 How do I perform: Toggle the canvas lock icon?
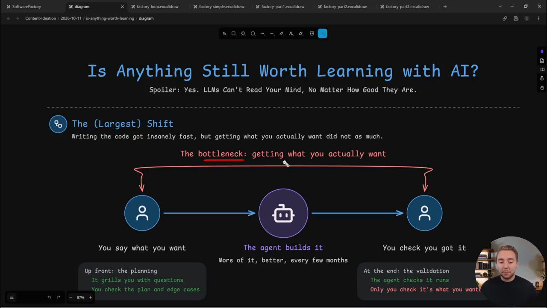pos(542,79)
